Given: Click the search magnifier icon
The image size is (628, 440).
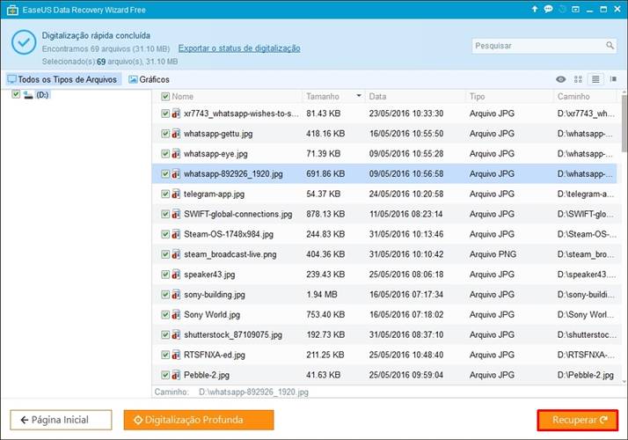Looking at the screenshot, I should [x=610, y=45].
